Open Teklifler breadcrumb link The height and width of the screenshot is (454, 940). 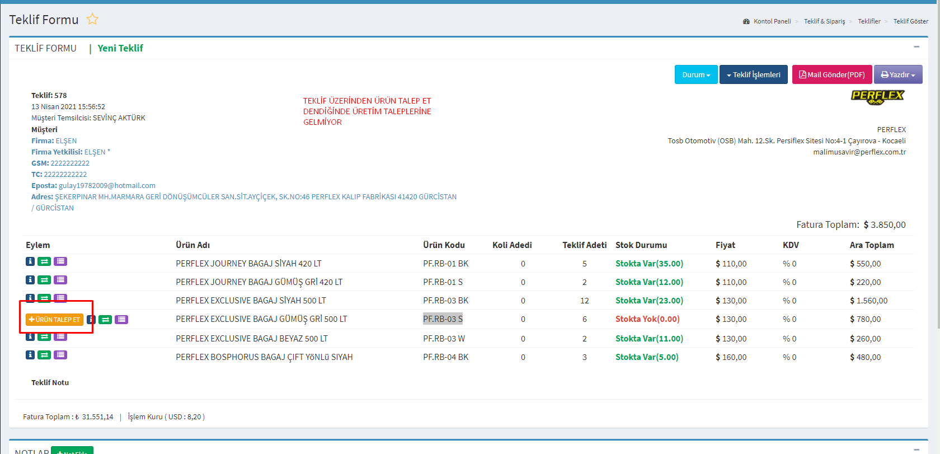[869, 21]
